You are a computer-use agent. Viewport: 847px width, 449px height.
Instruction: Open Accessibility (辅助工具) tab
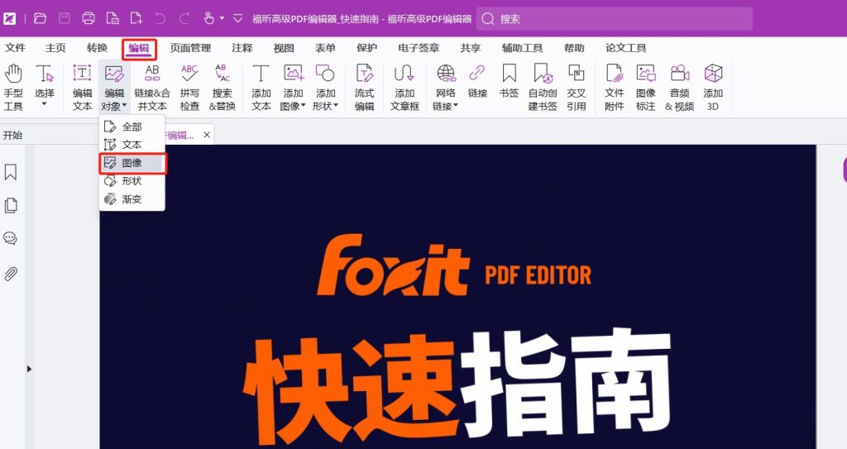point(522,48)
